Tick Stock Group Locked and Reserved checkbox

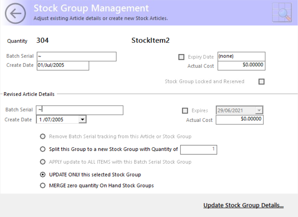pos(262,81)
